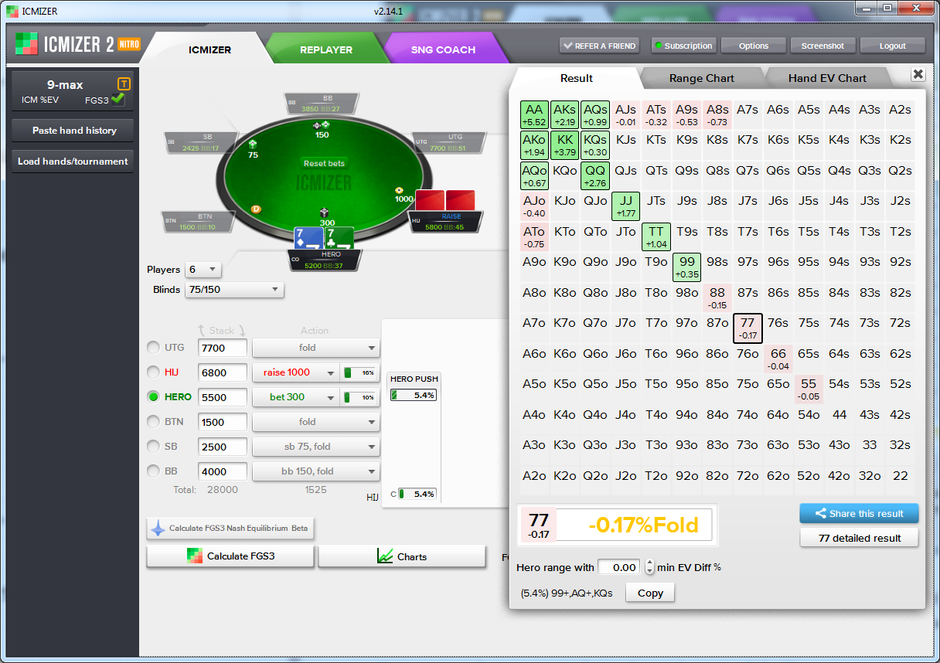Open 77 detailed result
The height and width of the screenshot is (663, 940).
(x=860, y=538)
